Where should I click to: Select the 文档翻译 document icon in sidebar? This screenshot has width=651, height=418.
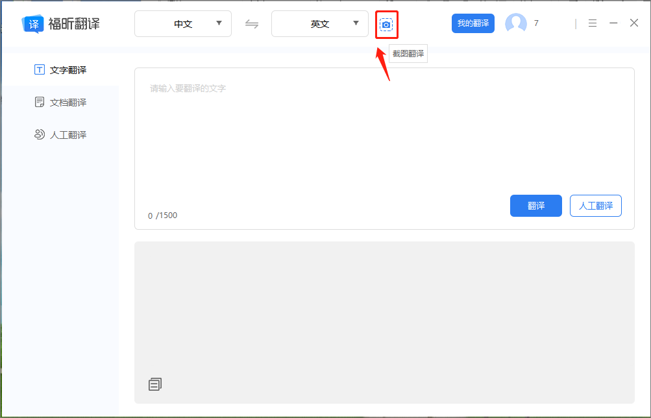39,102
